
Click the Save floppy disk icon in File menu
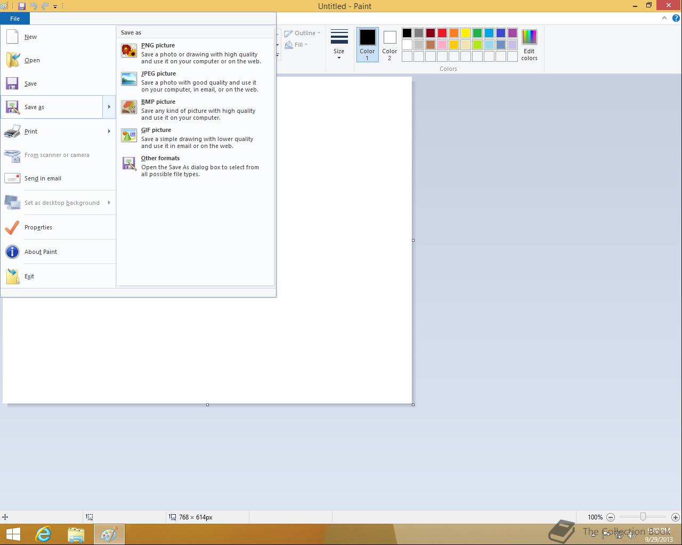click(12, 84)
